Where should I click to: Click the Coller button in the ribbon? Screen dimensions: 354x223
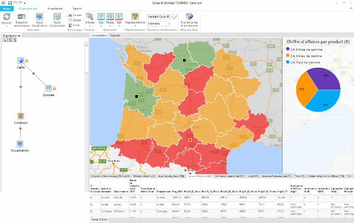(x=74, y=25)
